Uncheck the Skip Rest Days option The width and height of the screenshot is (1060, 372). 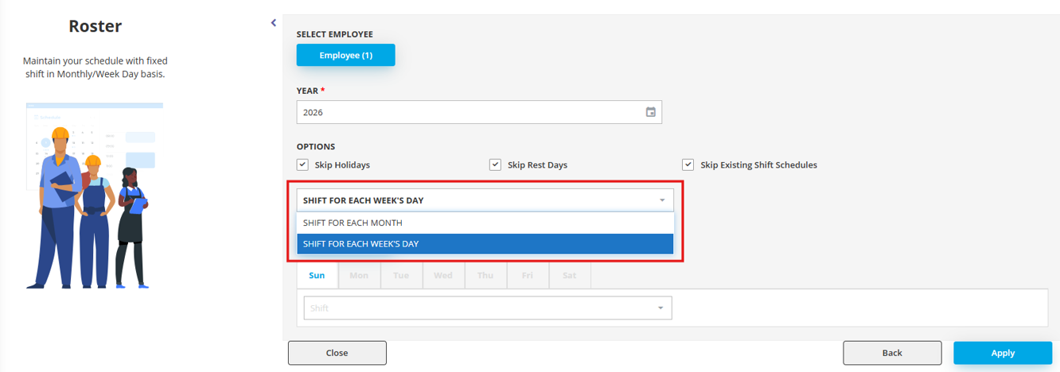pos(495,165)
